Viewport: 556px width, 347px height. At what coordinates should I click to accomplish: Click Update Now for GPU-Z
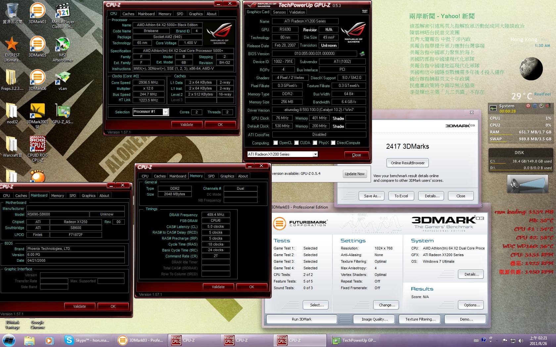[355, 174]
